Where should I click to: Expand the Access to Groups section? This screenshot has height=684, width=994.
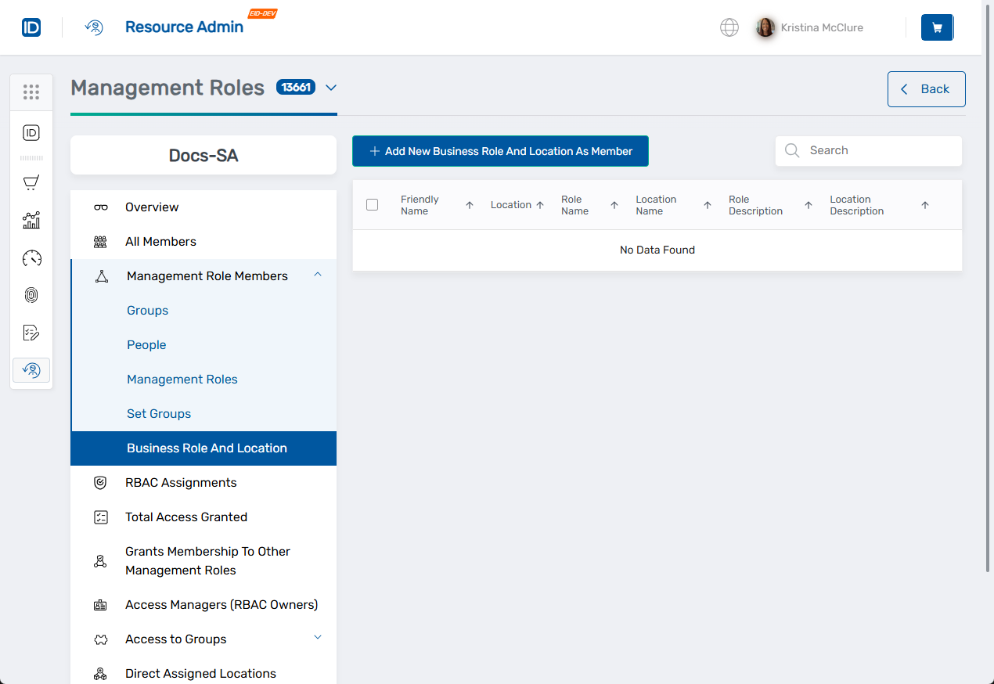(x=318, y=638)
